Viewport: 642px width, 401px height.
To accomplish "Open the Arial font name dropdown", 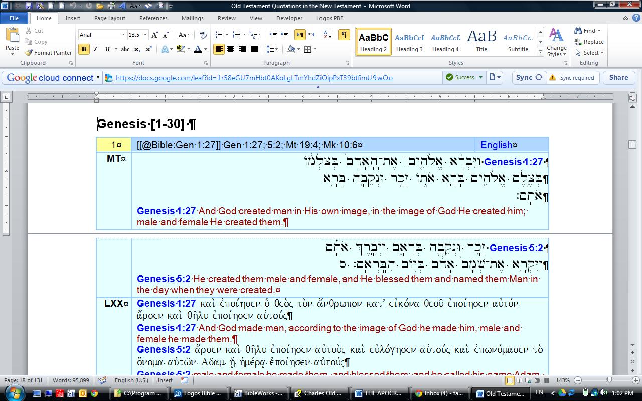I will [123, 35].
